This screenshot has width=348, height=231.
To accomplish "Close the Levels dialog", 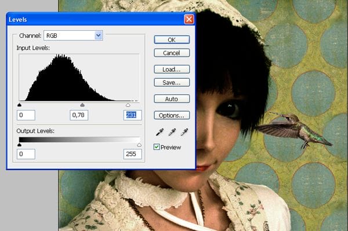I will click(x=189, y=20).
